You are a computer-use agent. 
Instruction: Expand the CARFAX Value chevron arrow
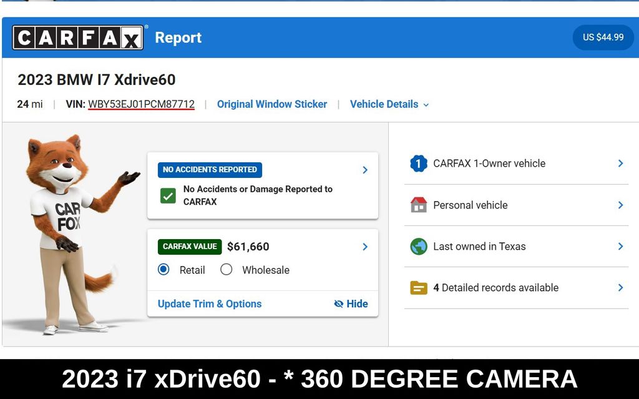(x=365, y=247)
